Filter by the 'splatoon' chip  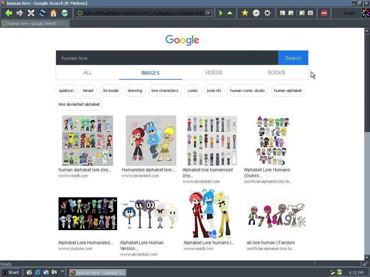tap(66, 91)
